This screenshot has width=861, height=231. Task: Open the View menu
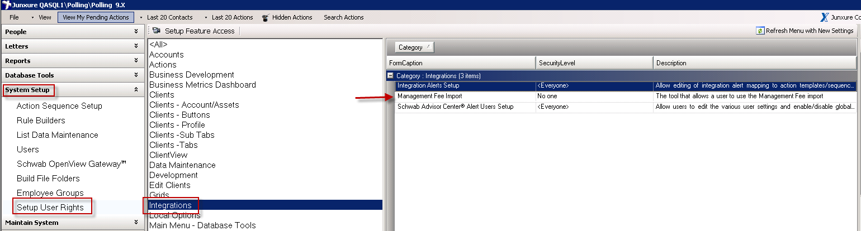pos(45,17)
